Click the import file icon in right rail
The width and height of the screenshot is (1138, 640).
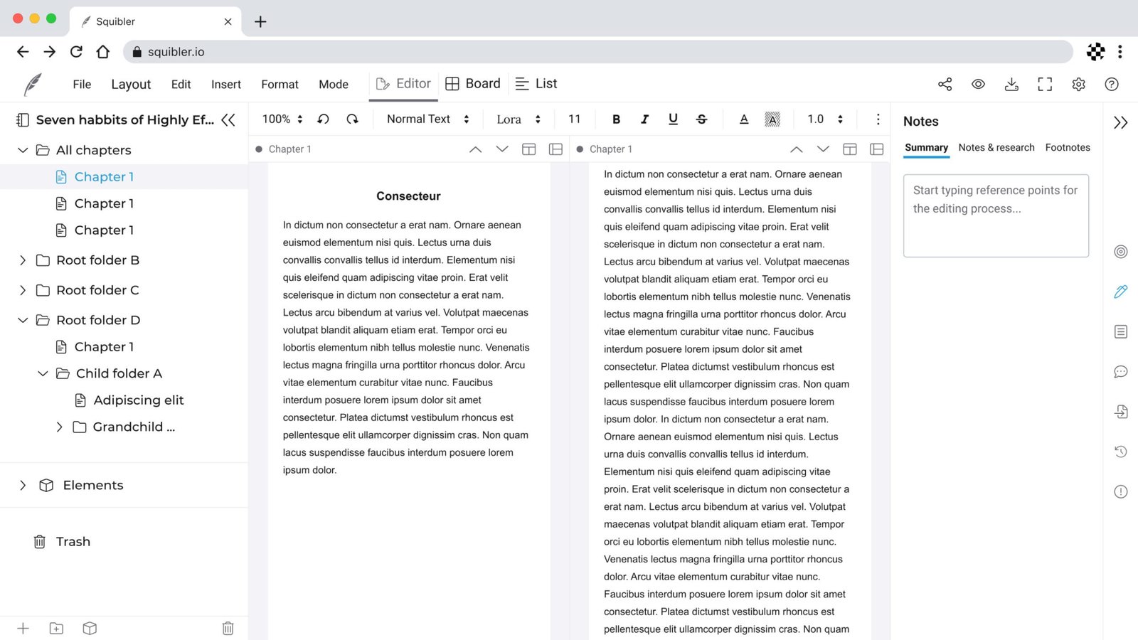coord(1121,412)
